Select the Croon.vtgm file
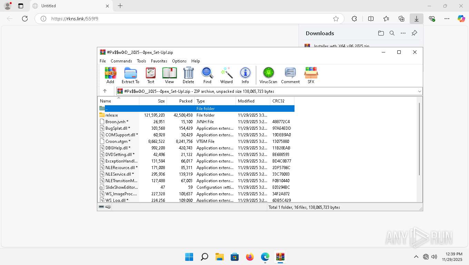Image resolution: width=469 pixels, height=265 pixels. 196,141
